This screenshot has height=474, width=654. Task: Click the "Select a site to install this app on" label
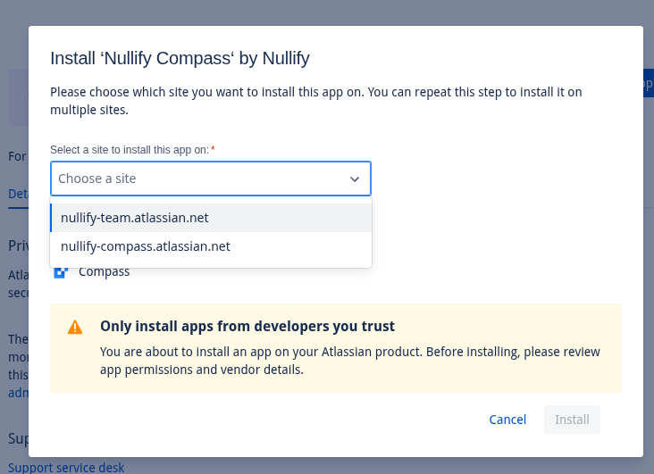coord(130,150)
